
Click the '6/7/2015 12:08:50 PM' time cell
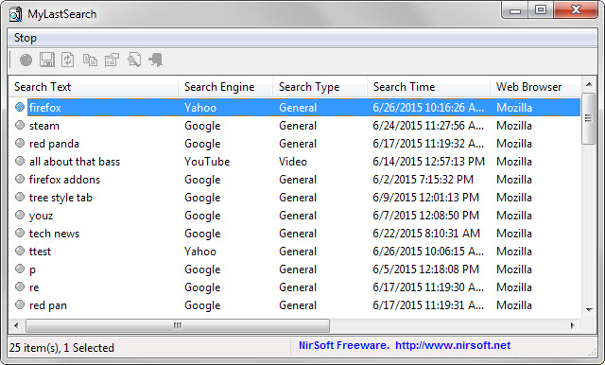point(426,216)
